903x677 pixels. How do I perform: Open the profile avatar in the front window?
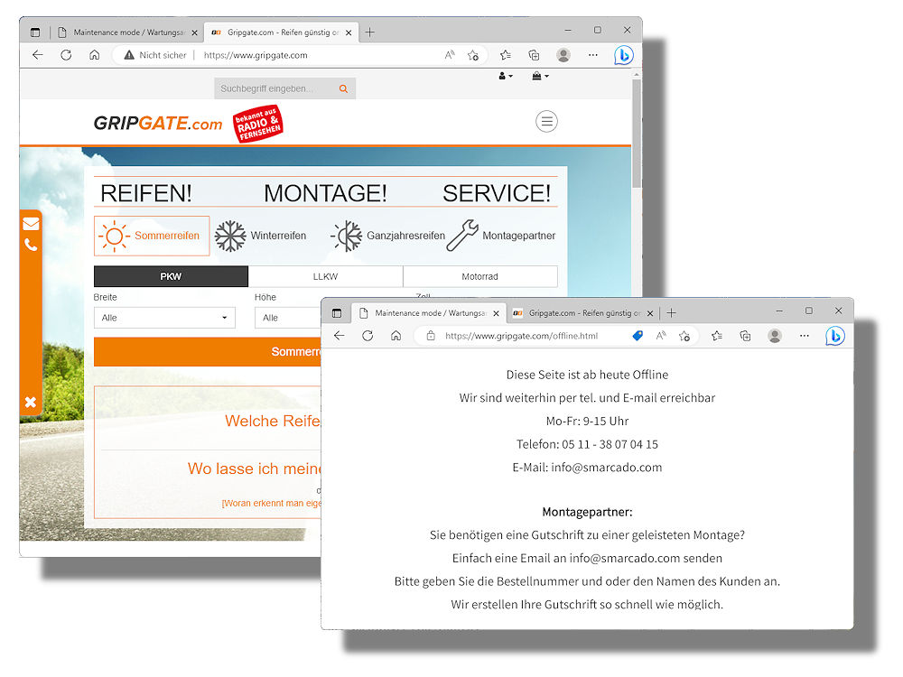point(775,336)
